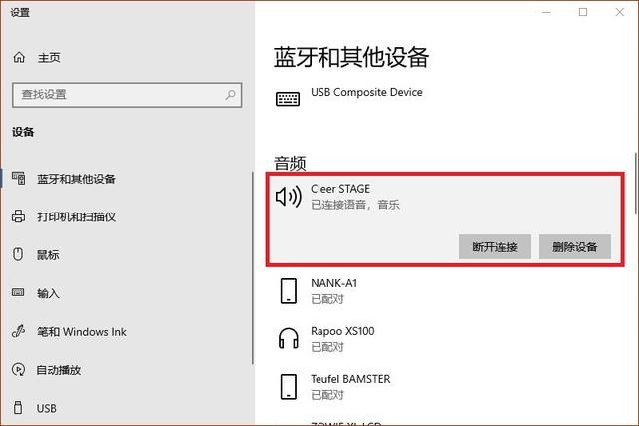Open 自动播放 settings
Image resolution: width=639 pixels, height=426 pixels.
tap(59, 370)
